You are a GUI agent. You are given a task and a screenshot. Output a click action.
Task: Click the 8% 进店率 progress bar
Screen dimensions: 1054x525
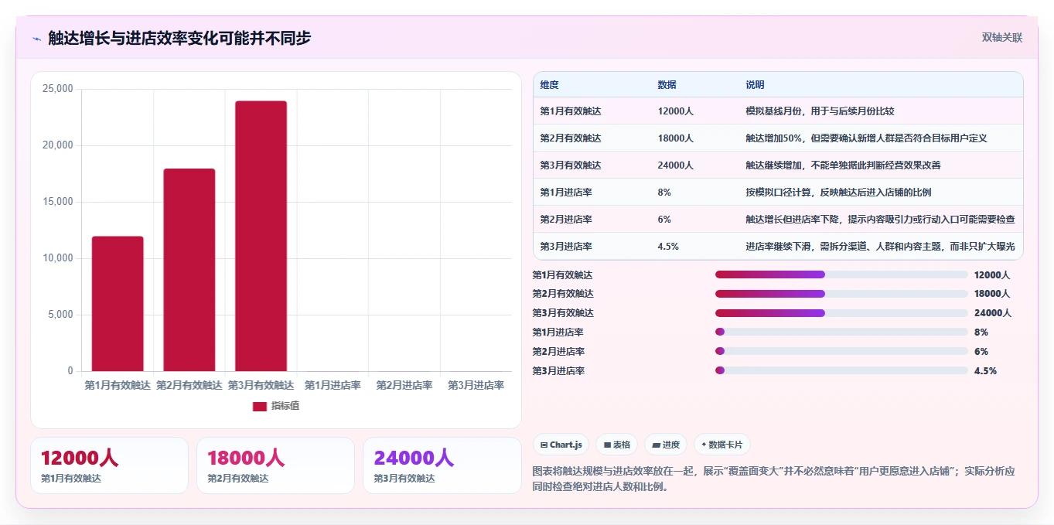point(841,332)
